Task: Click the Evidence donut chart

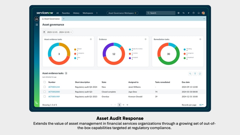Action: pos(114,54)
